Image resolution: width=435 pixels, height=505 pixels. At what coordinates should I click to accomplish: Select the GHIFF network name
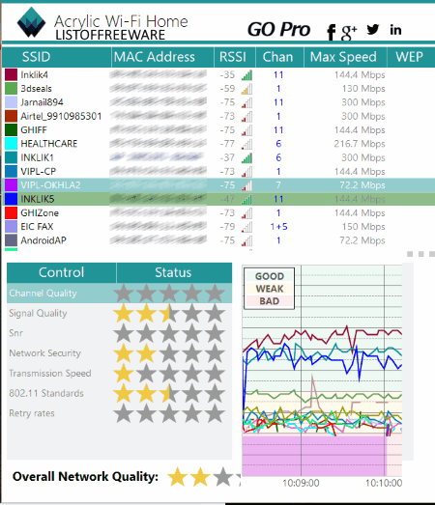pos(34,130)
